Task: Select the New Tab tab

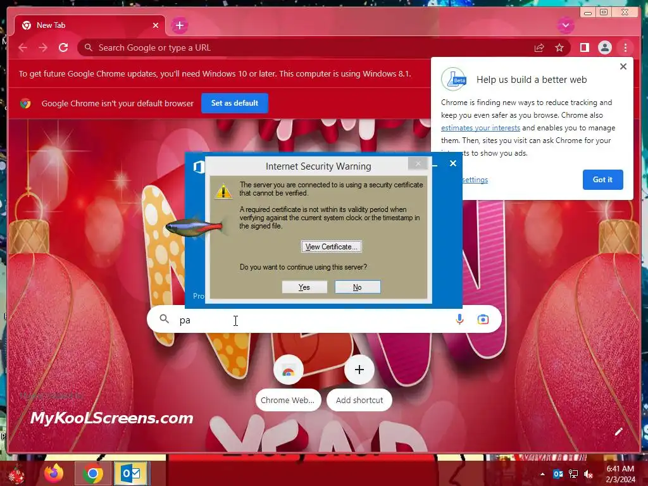Action: click(90, 25)
